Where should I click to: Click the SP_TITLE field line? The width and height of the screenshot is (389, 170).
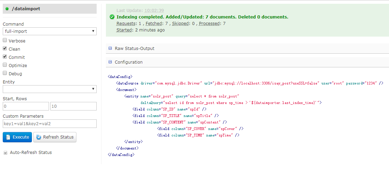point(175,116)
